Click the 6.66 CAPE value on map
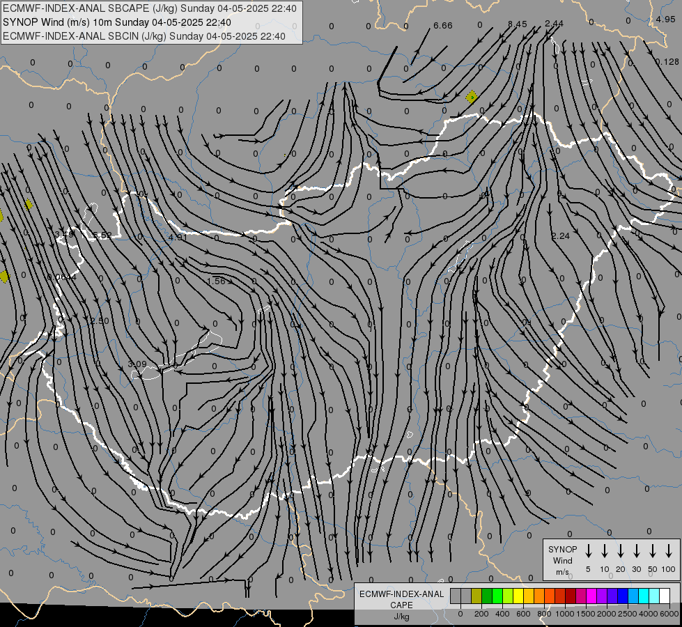Viewport: 682px width, 627px height. (x=443, y=26)
